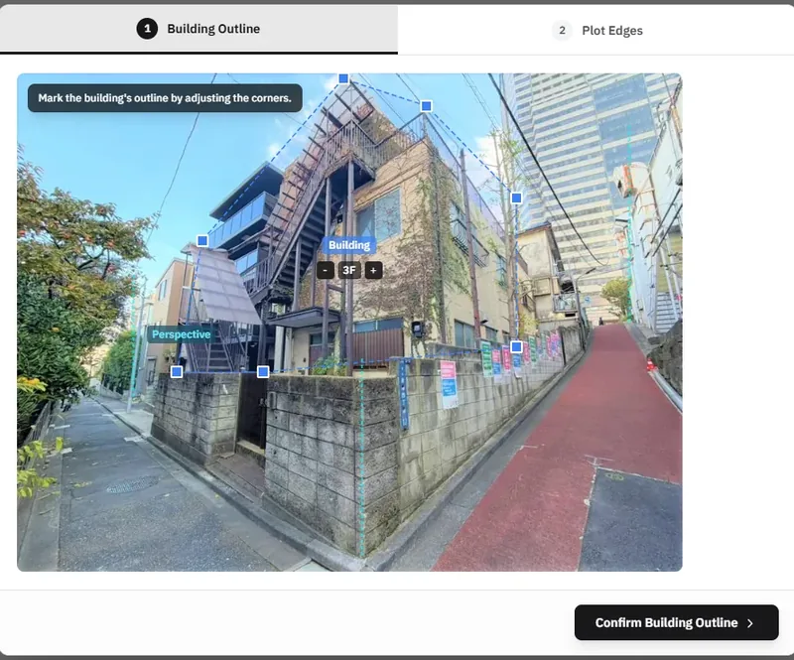Select the right-side corner handle near the wall
Viewport: 794px width, 660px height.
[515, 344]
